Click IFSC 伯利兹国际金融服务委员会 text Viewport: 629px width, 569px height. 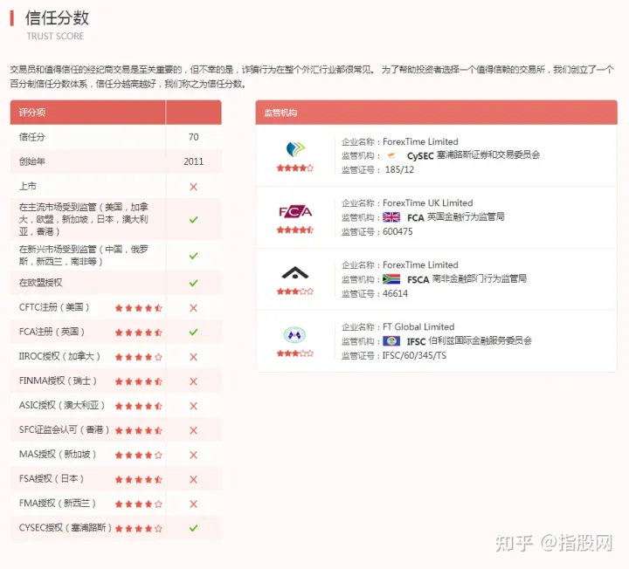[469, 341]
